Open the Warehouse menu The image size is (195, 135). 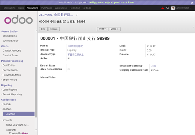61,8
